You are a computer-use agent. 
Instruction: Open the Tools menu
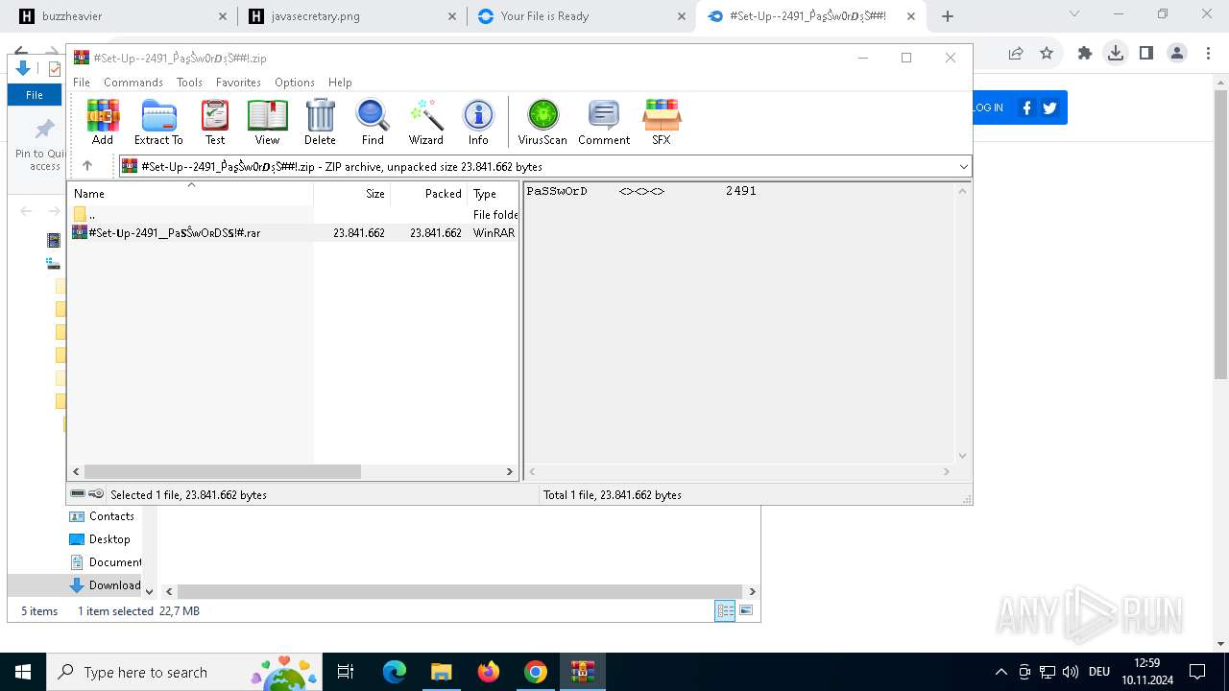(x=189, y=83)
